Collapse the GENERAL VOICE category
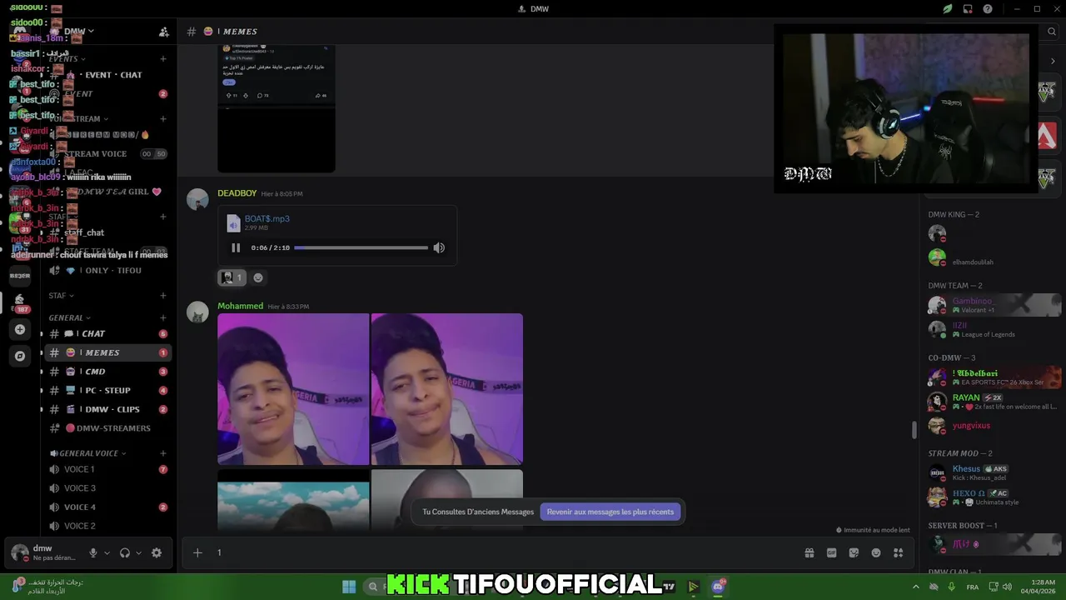 (x=88, y=453)
